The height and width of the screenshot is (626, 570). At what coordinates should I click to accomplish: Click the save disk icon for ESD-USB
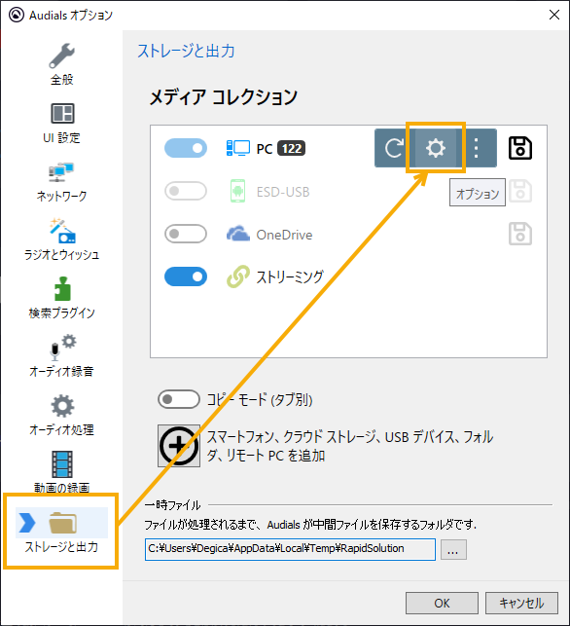click(x=520, y=191)
